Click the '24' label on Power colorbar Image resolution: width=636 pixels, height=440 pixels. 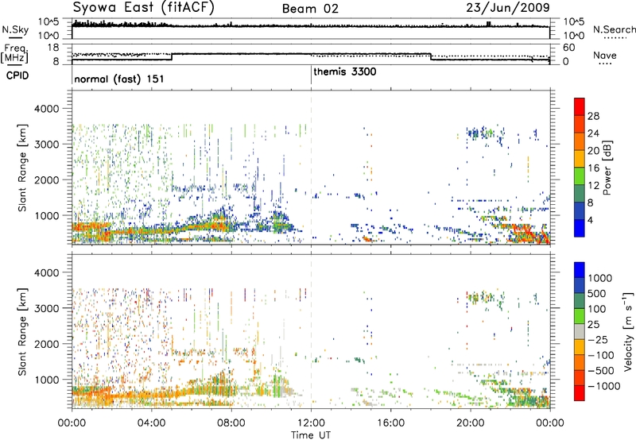click(593, 133)
